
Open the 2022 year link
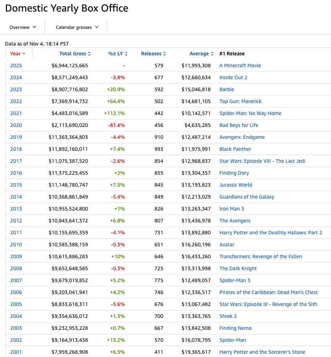[16, 101]
